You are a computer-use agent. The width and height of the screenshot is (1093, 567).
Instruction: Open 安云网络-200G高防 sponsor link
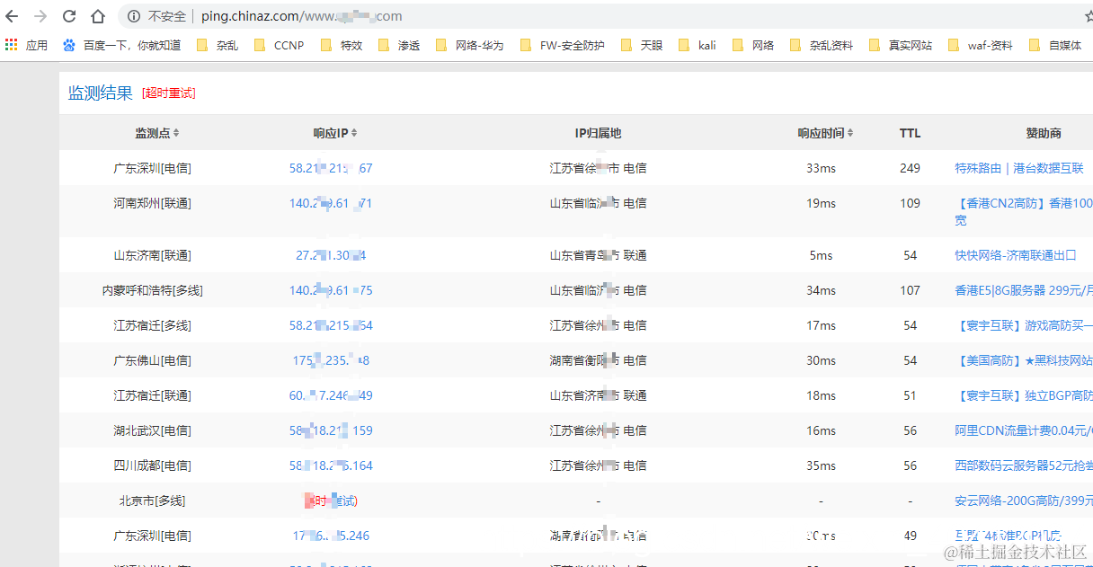[1024, 501]
